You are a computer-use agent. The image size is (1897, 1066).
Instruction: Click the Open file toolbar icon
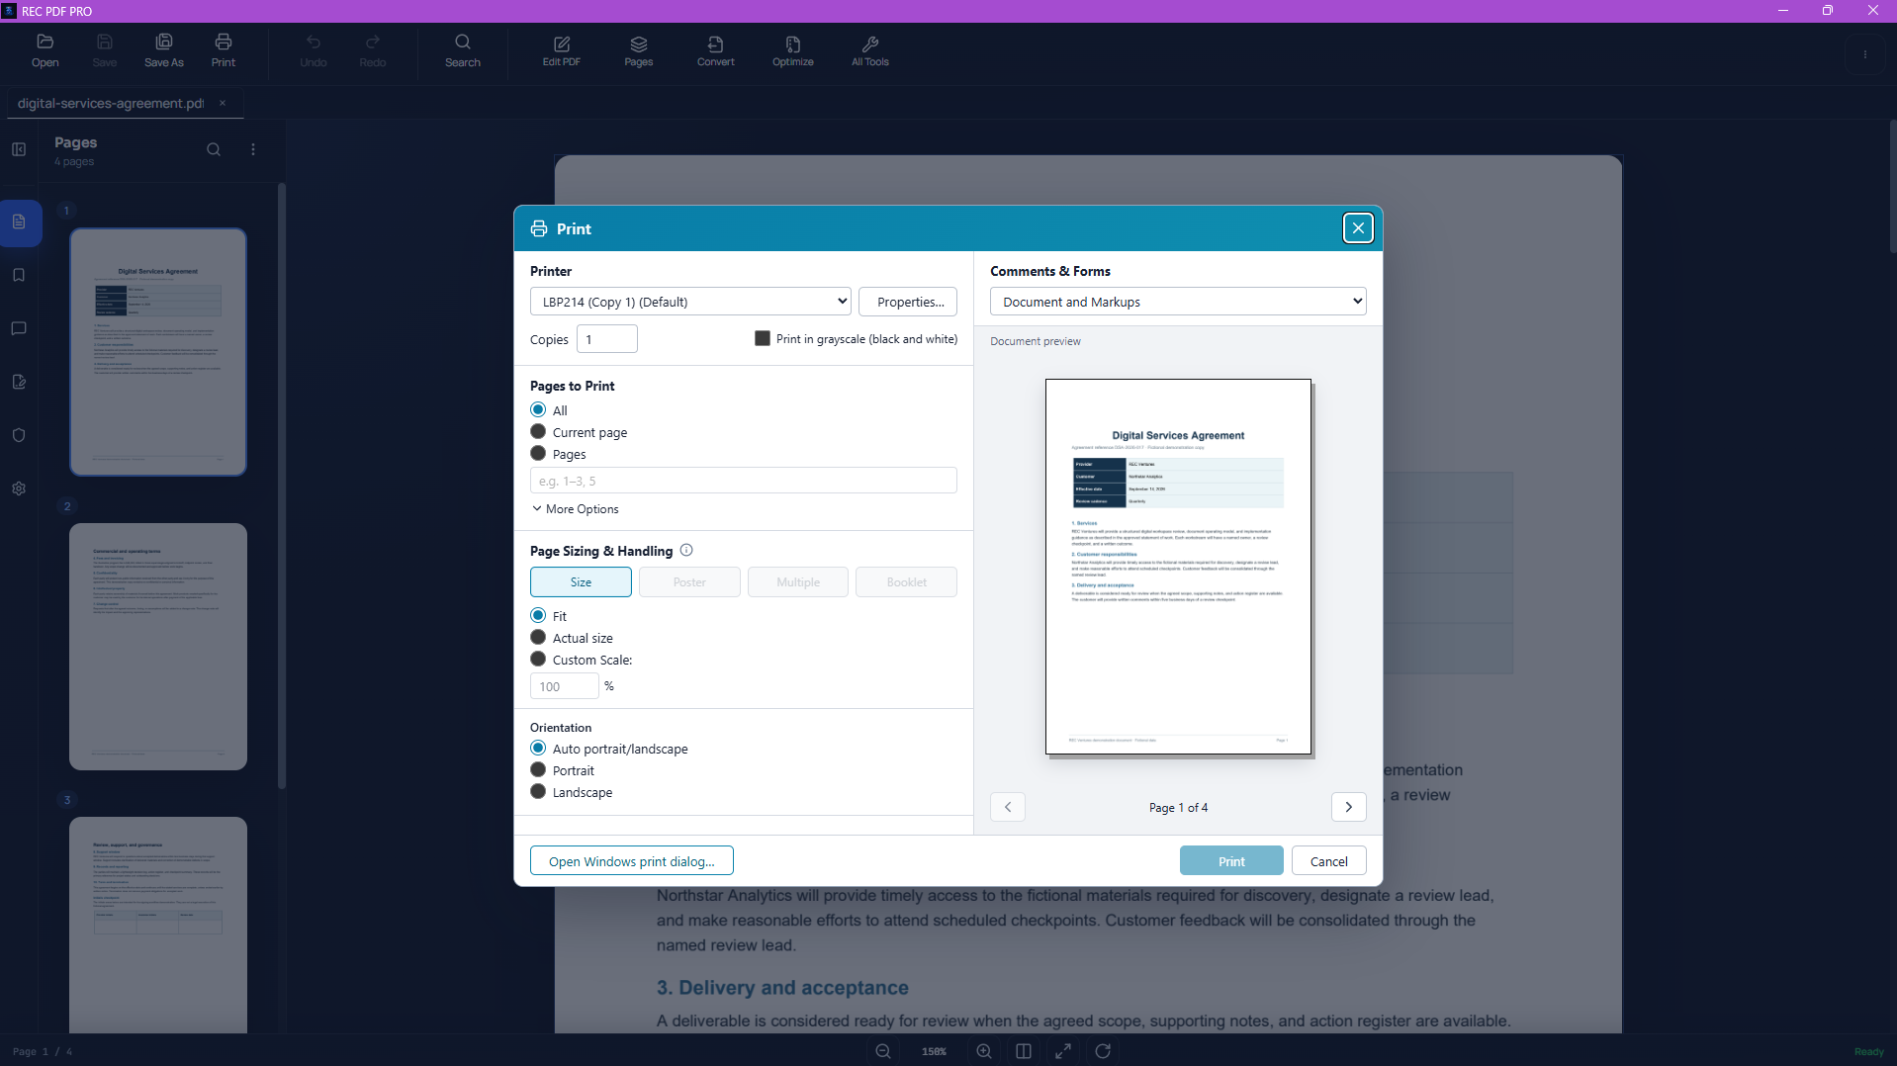[x=45, y=50]
